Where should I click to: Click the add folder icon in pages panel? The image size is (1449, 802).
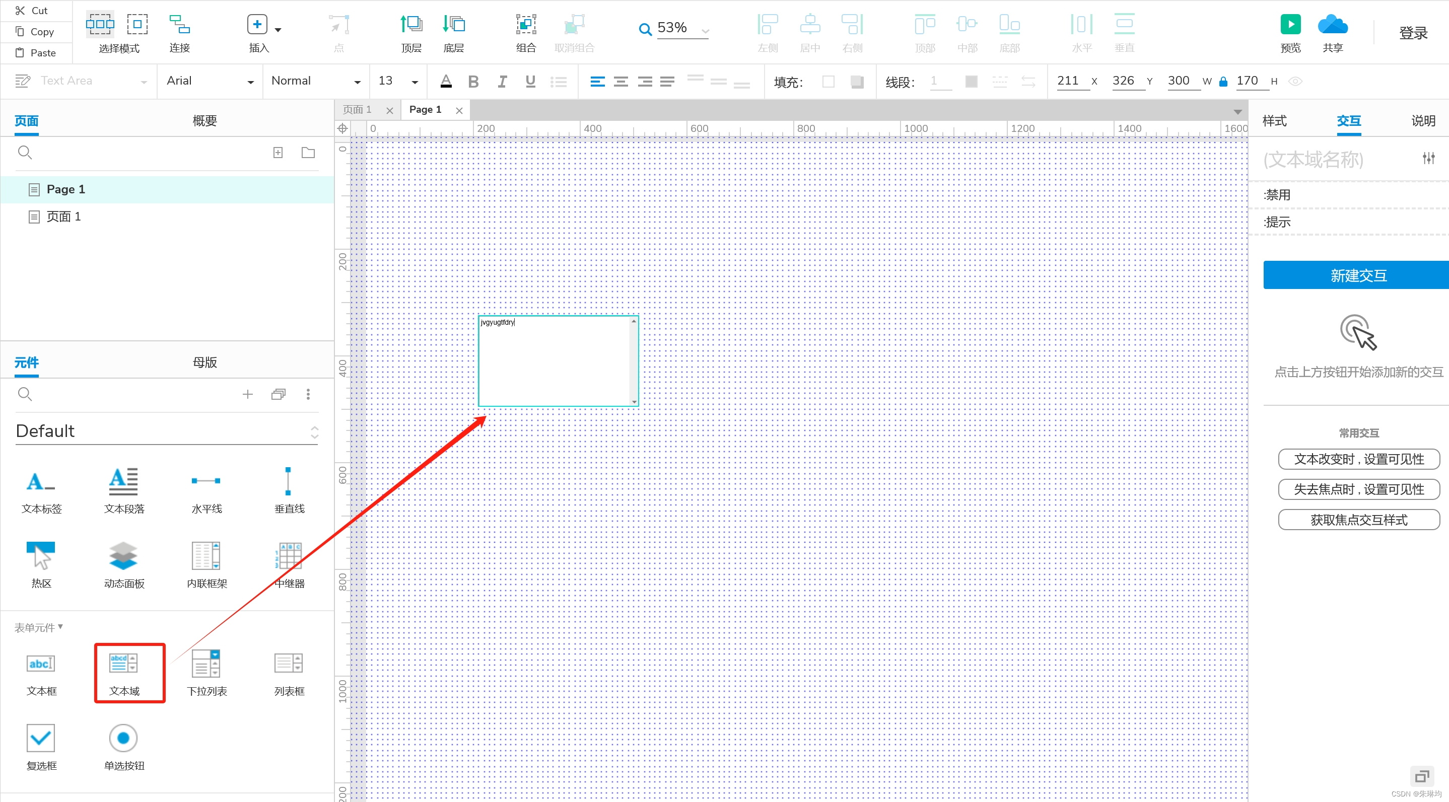(x=308, y=153)
